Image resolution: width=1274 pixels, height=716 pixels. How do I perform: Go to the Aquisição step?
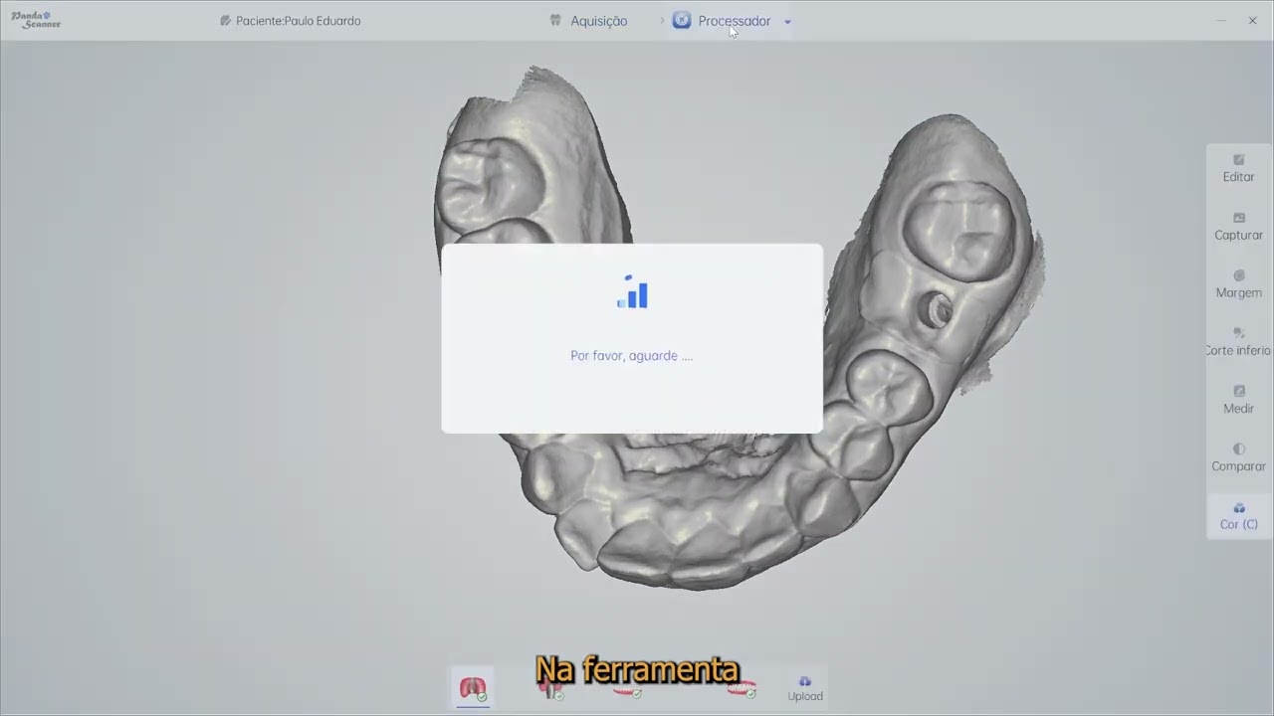point(588,21)
